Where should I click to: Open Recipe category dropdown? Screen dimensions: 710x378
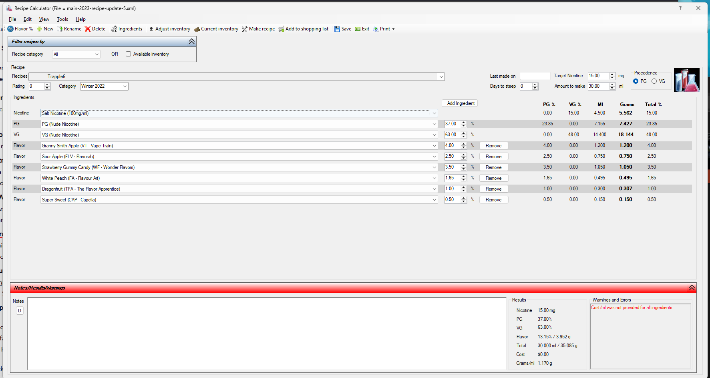coord(76,54)
